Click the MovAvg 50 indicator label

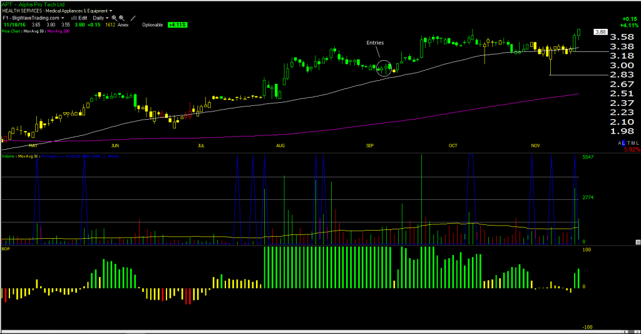[x=34, y=31]
